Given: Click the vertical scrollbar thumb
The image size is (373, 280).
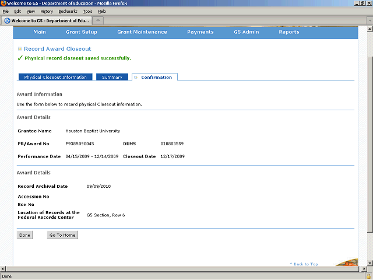Looking at the screenshot, I should [370, 145].
